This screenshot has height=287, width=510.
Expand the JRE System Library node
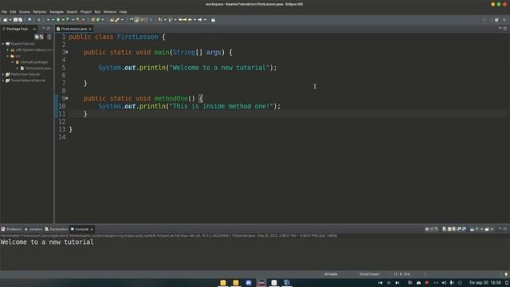click(8, 49)
